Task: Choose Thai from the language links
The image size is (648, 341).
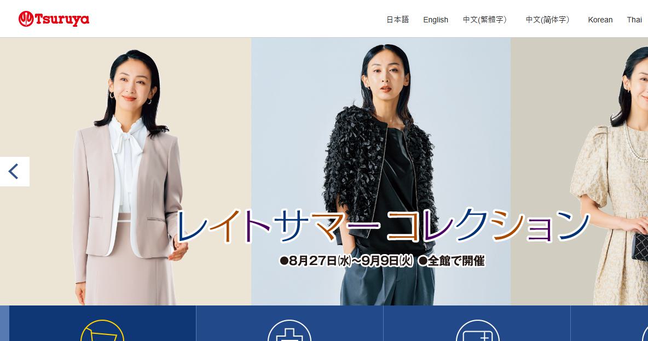Action: 634,20
